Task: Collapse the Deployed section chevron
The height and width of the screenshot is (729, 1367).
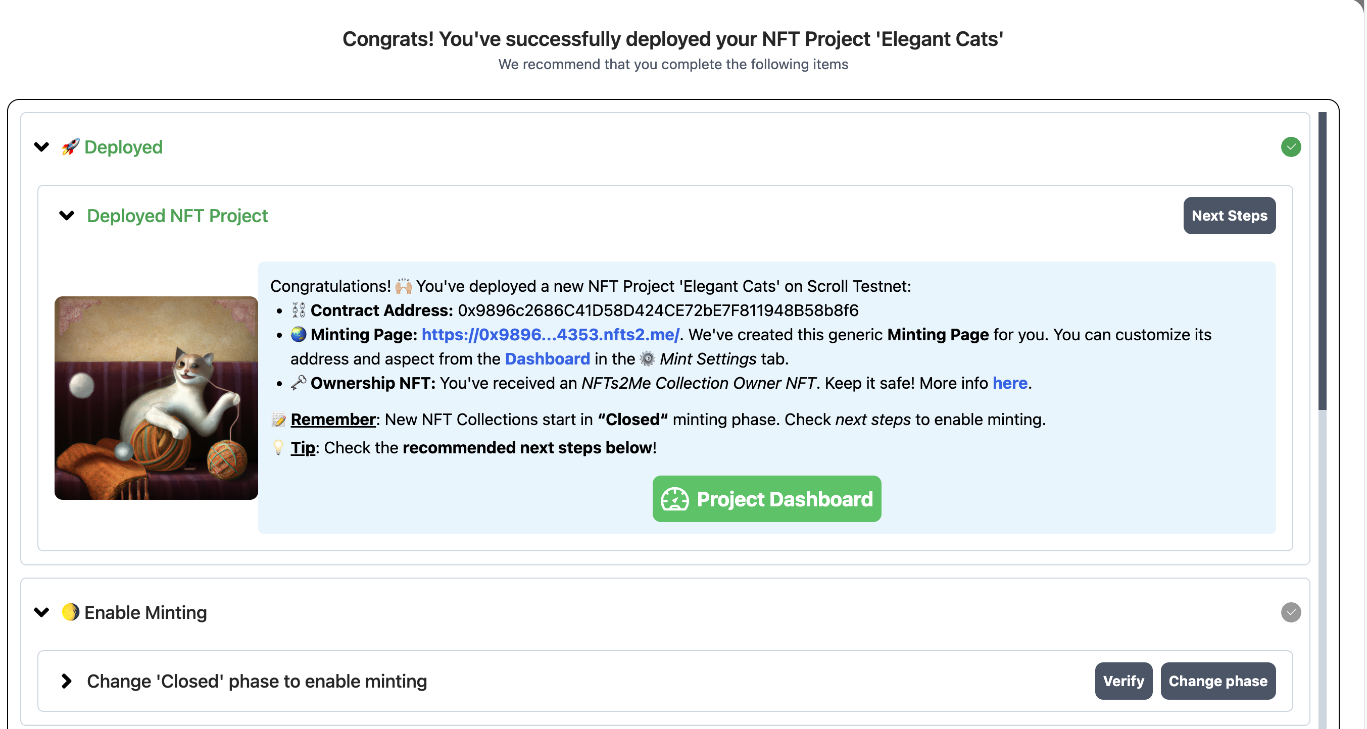Action: point(41,147)
